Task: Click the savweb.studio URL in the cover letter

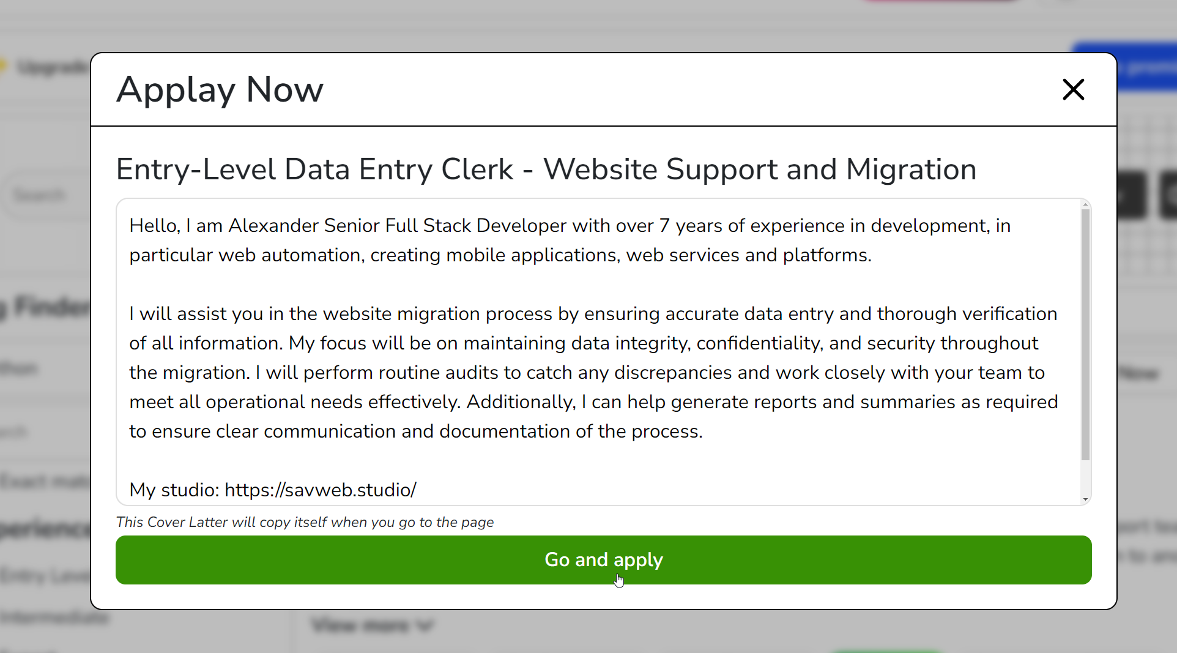Action: click(321, 490)
